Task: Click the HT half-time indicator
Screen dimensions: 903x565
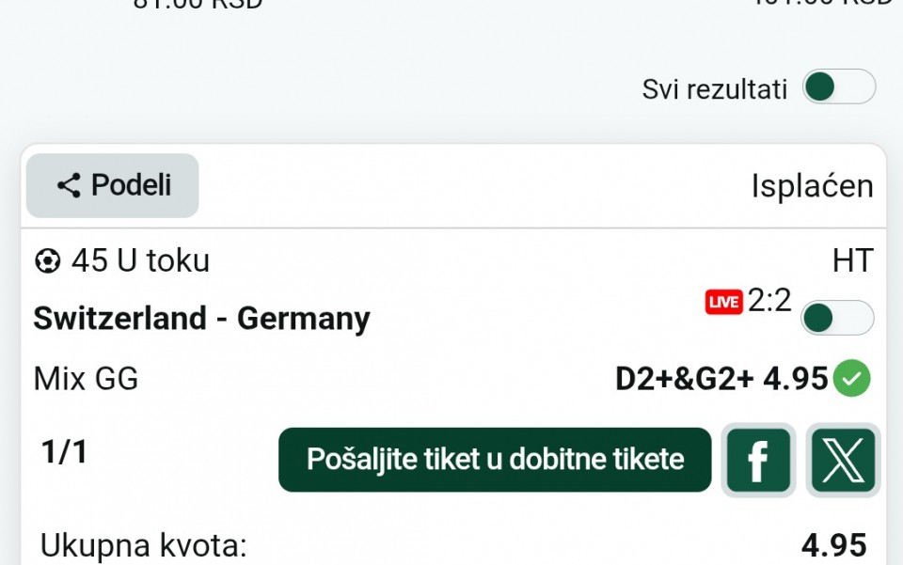Action: (x=852, y=260)
